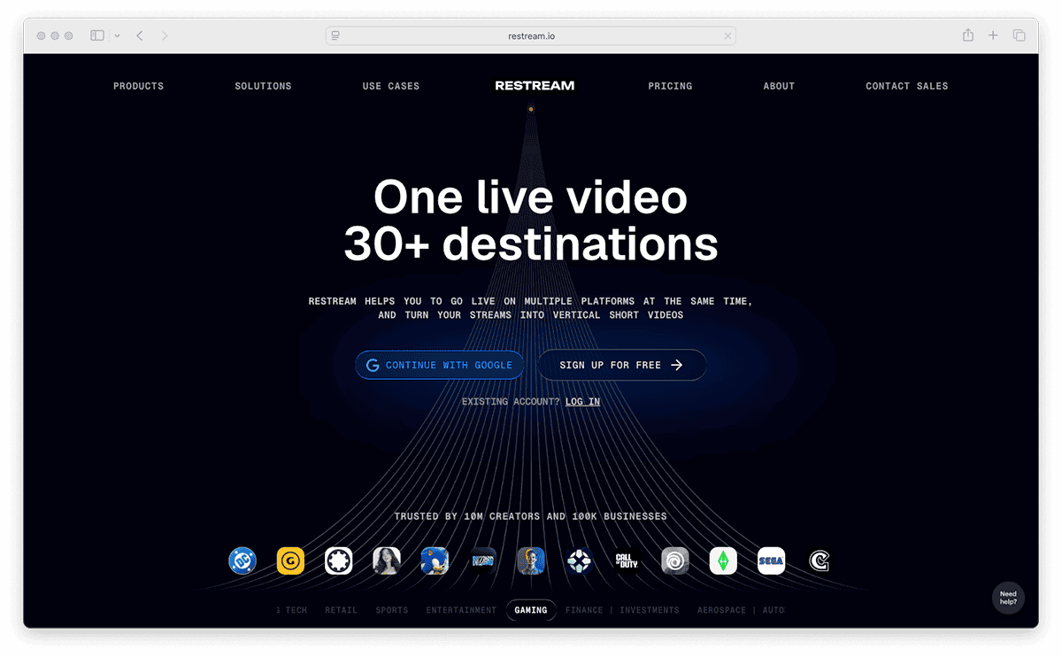This screenshot has width=1062, height=657.
Task: Select the Tech industry tab
Action: [291, 610]
